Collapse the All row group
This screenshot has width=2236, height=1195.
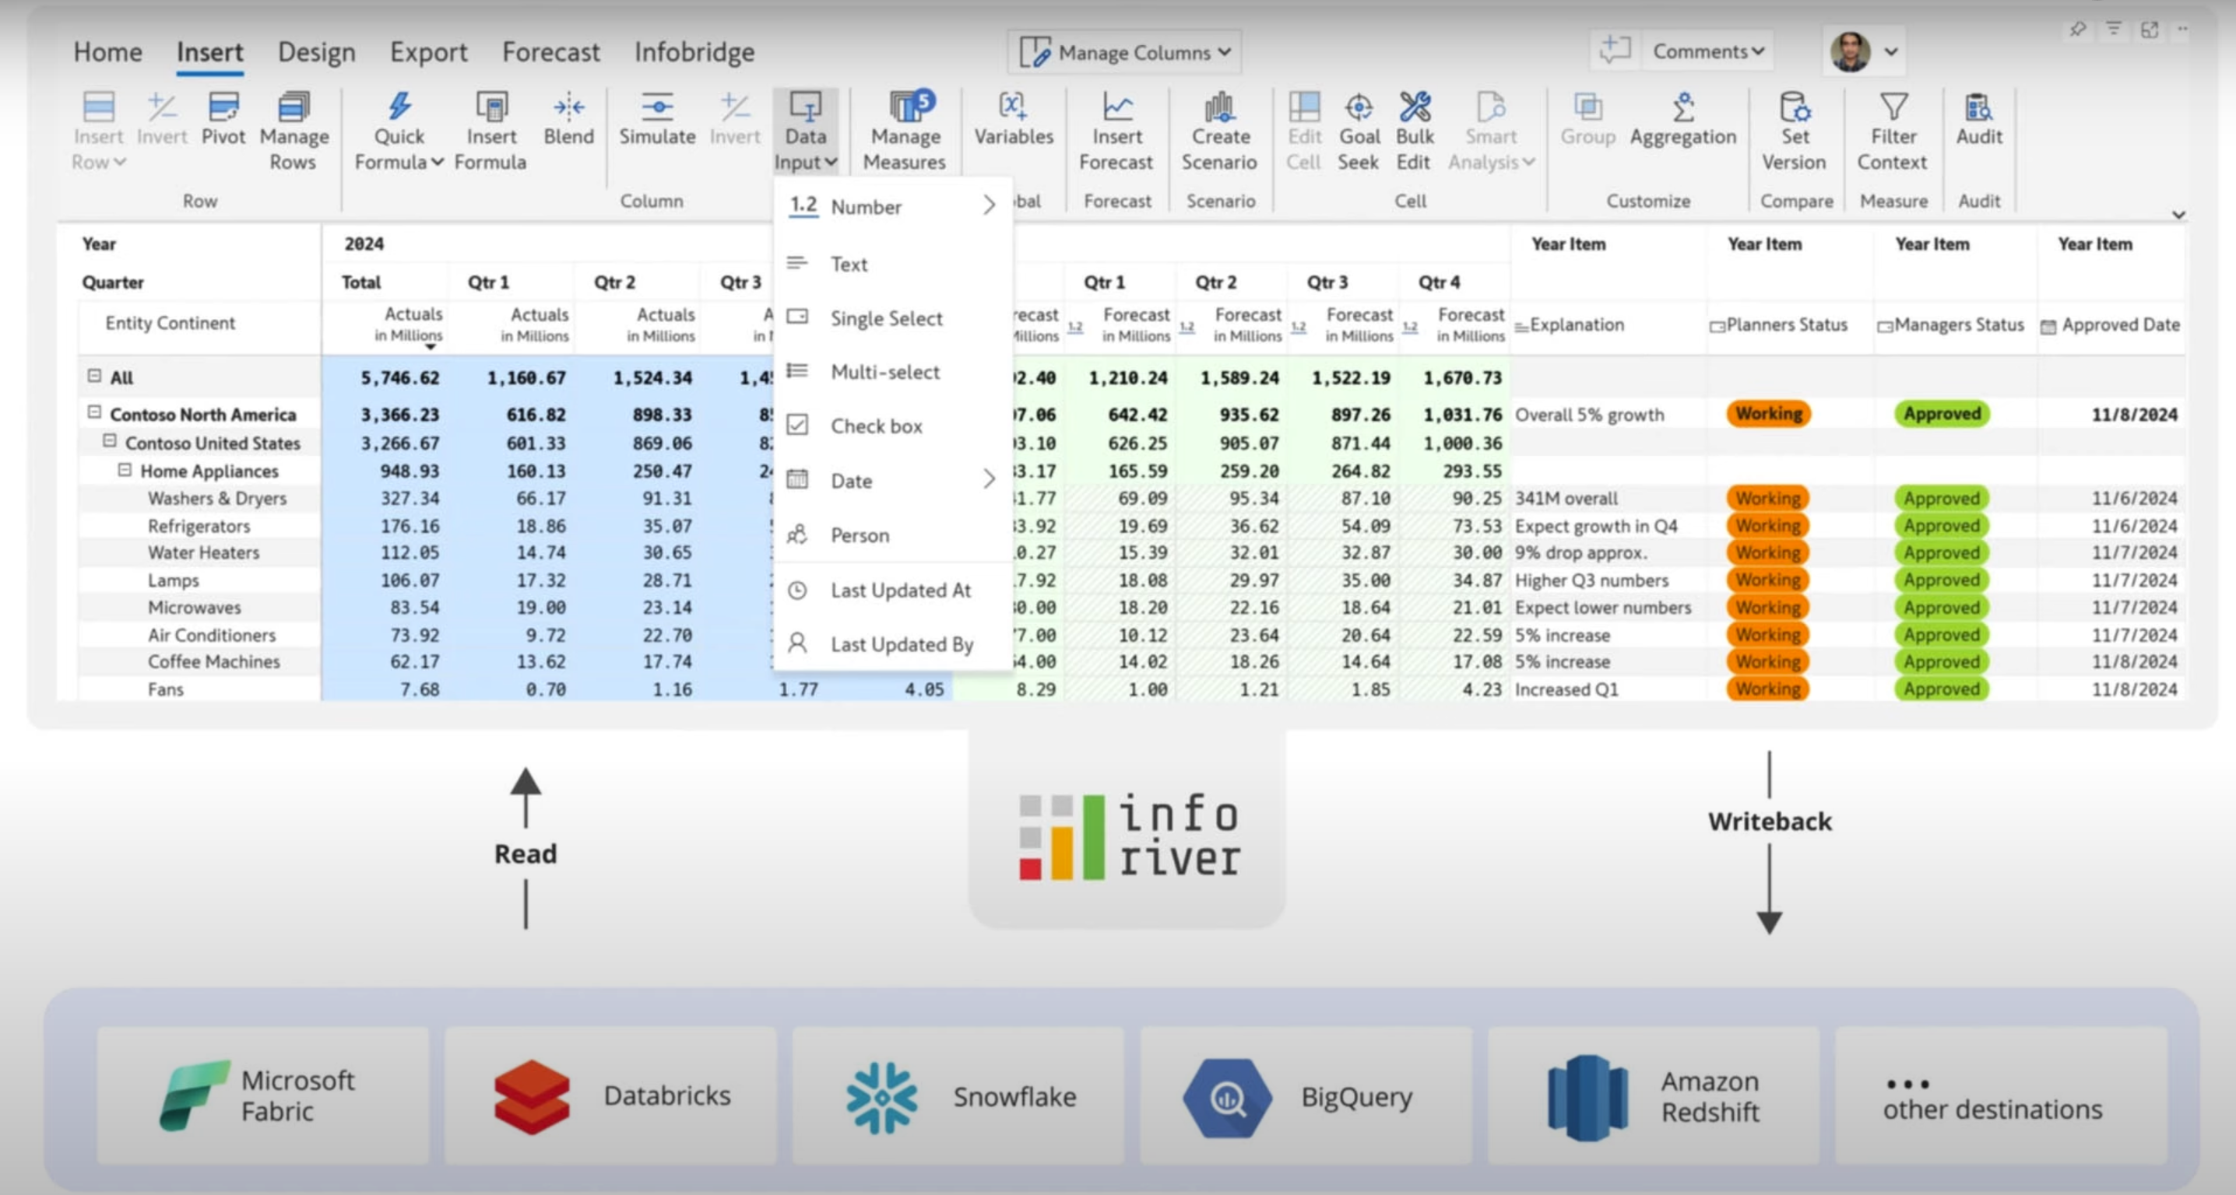95,377
